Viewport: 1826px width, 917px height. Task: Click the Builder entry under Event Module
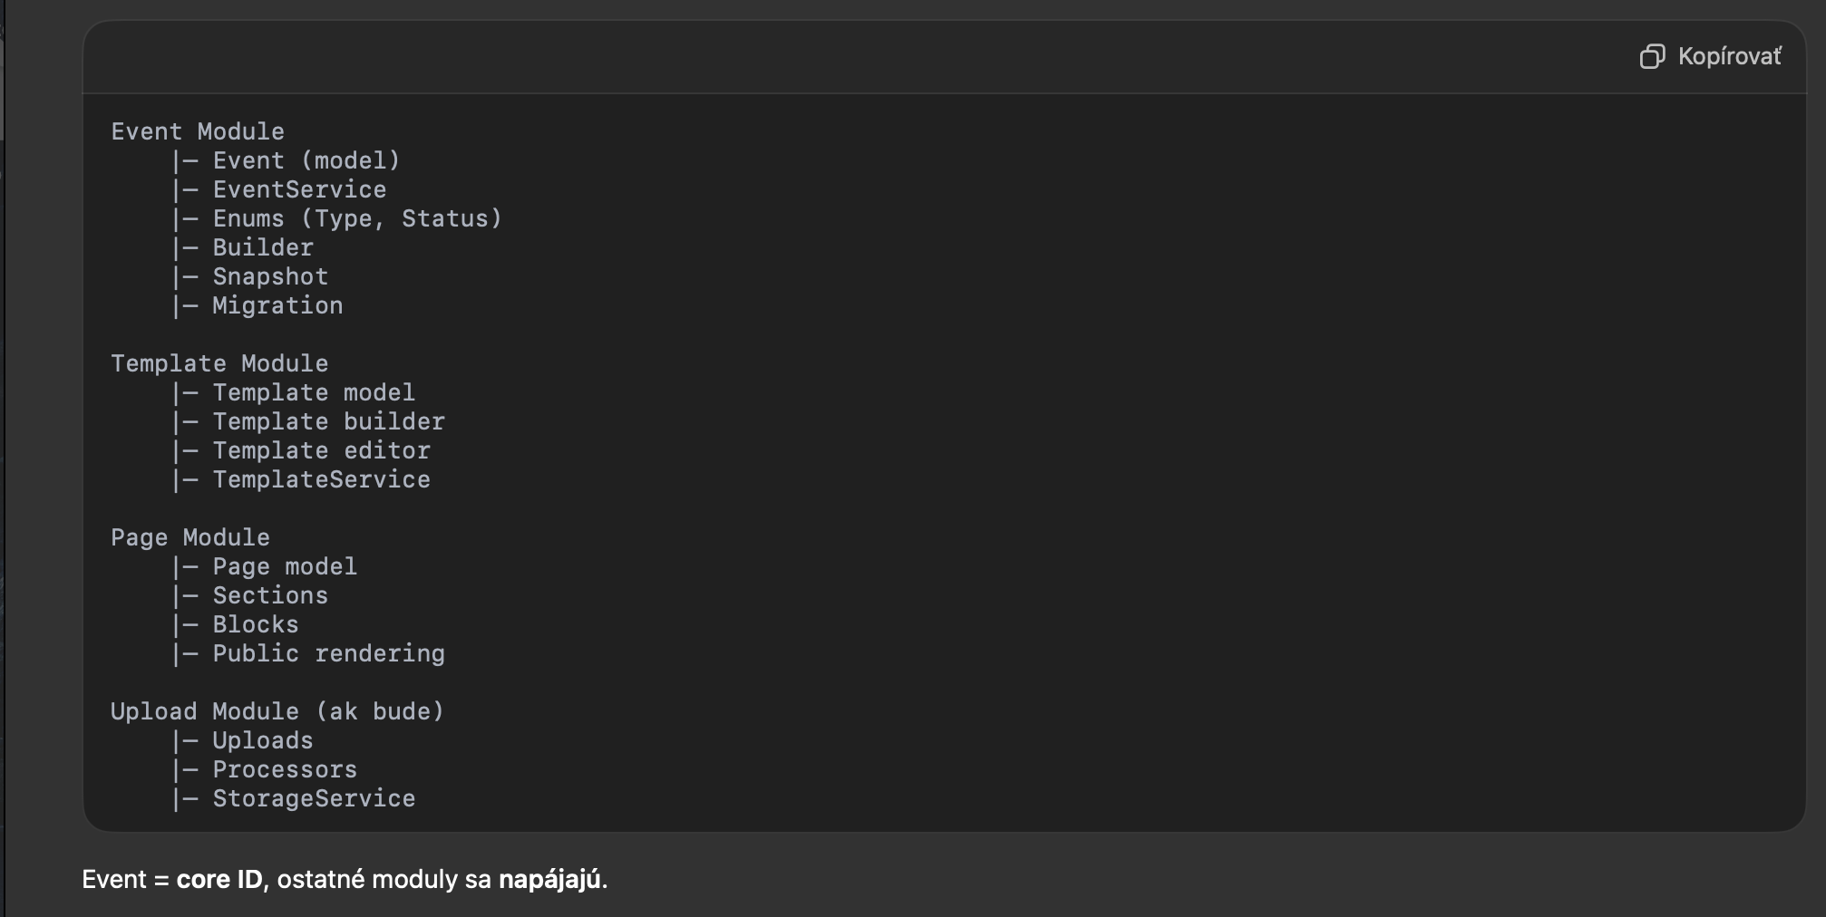[x=263, y=248]
